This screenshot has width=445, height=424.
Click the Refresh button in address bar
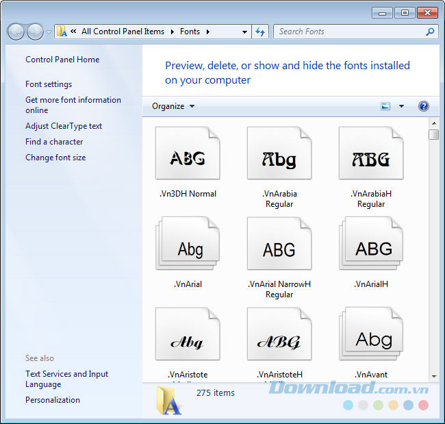pos(260,32)
